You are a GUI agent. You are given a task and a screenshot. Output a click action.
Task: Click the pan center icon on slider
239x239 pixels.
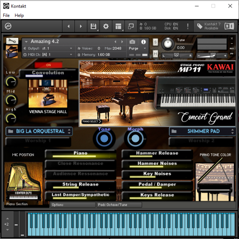click(176, 55)
